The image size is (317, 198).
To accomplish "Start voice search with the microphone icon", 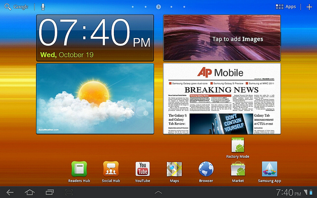I will pos(43,6).
